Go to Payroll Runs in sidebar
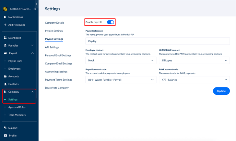This screenshot has width=236, height=141. [15, 61]
